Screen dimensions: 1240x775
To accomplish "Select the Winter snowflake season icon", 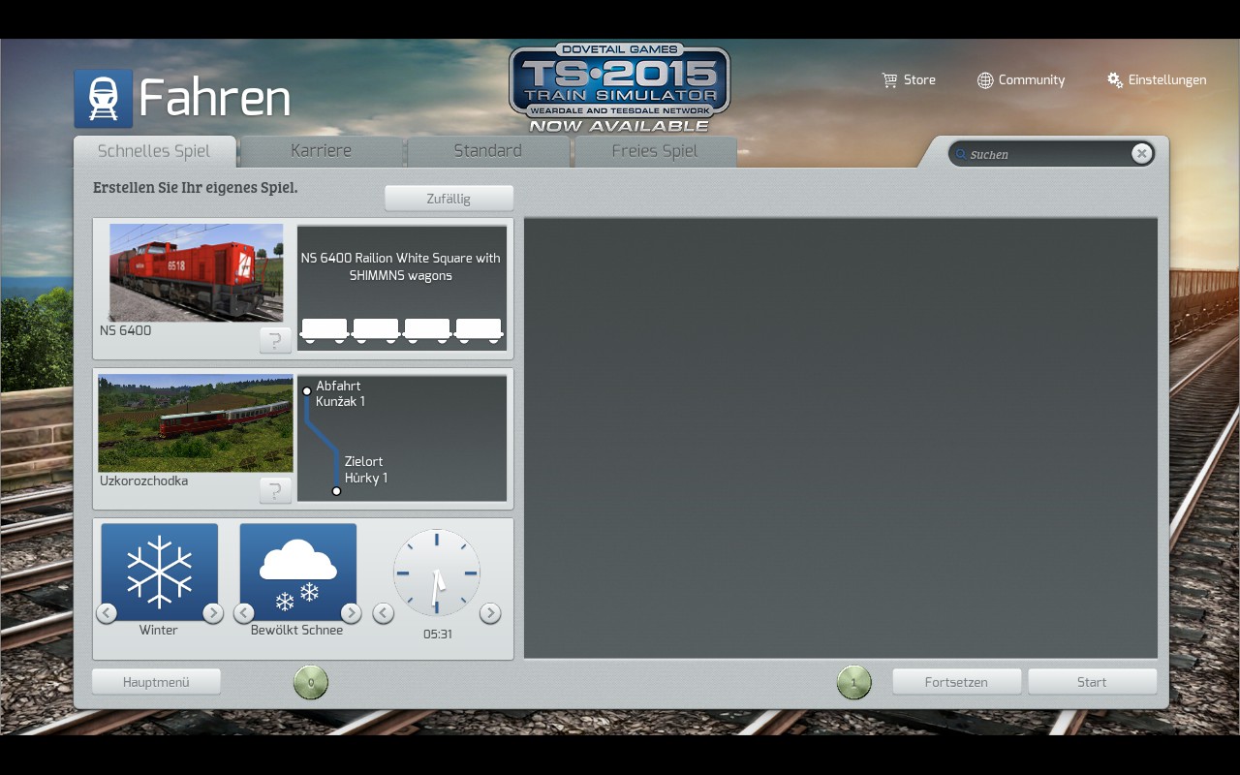I will tap(160, 572).
